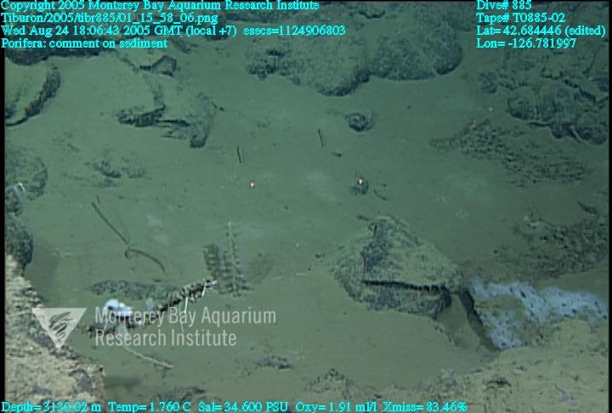The image size is (612, 413).
Task: Click the MBARI watermark logo icon
Action: pos(59,328)
